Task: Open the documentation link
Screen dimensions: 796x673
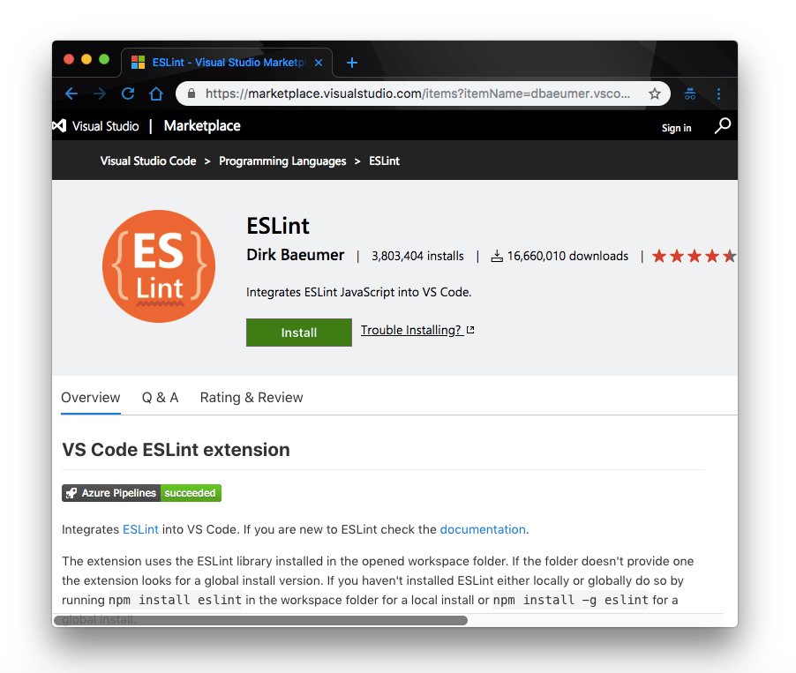Action: tap(482, 529)
